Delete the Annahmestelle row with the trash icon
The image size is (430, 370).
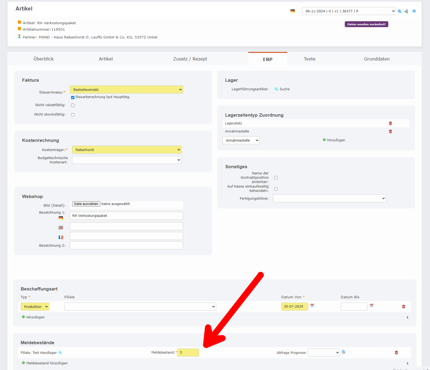point(390,131)
